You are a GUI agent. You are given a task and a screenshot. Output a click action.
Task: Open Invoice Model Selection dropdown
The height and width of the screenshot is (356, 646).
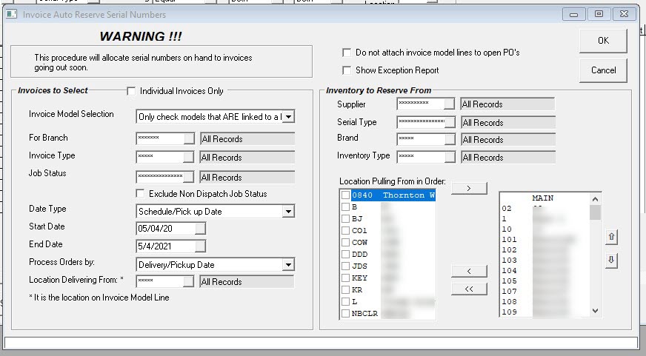[288, 117]
